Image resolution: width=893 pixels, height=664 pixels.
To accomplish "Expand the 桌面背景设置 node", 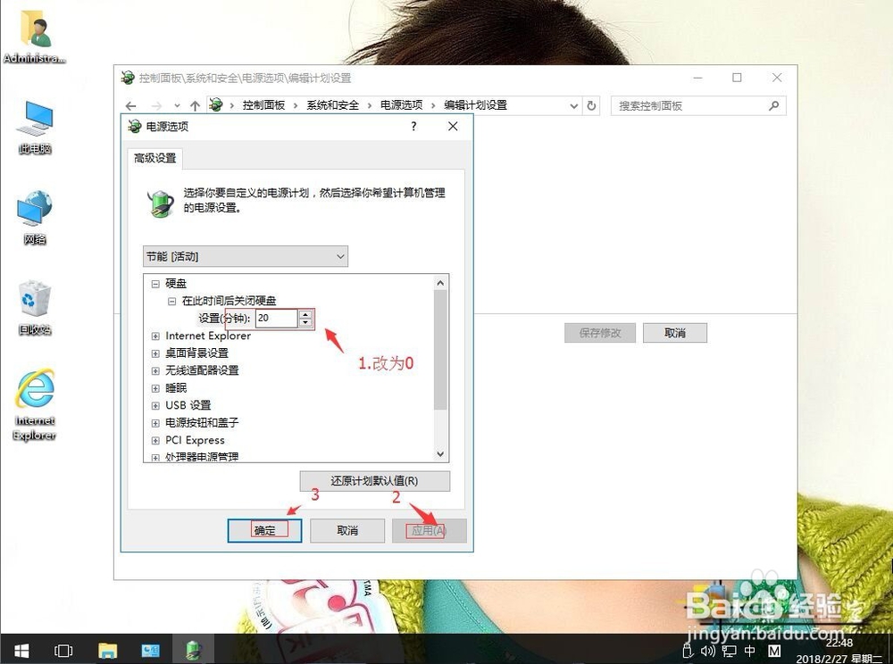I will pos(154,353).
